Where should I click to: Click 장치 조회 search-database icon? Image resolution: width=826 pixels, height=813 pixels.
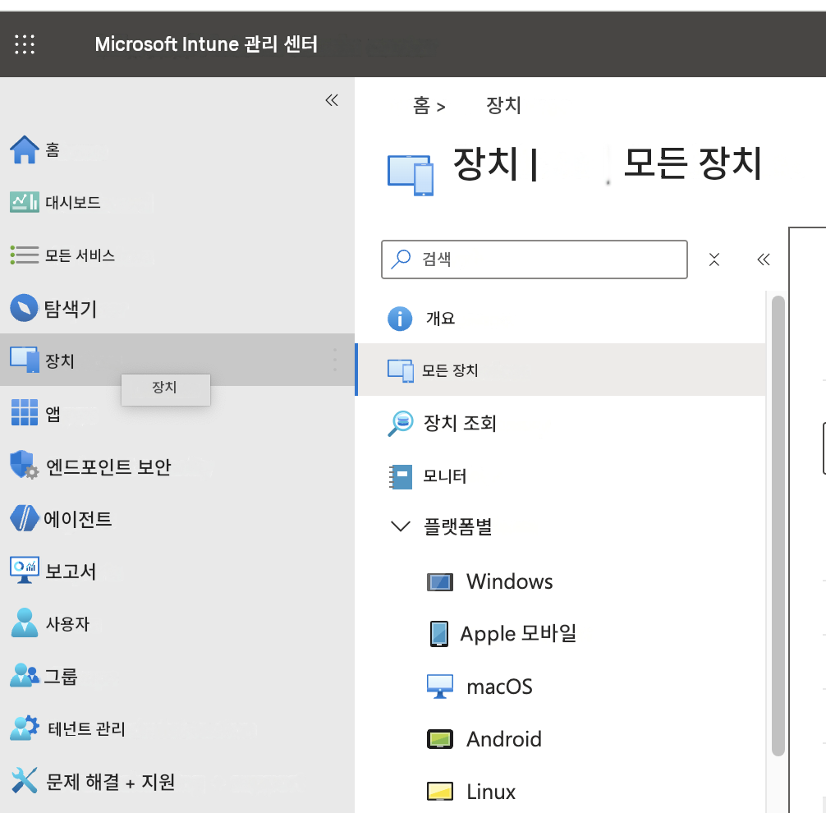401,423
